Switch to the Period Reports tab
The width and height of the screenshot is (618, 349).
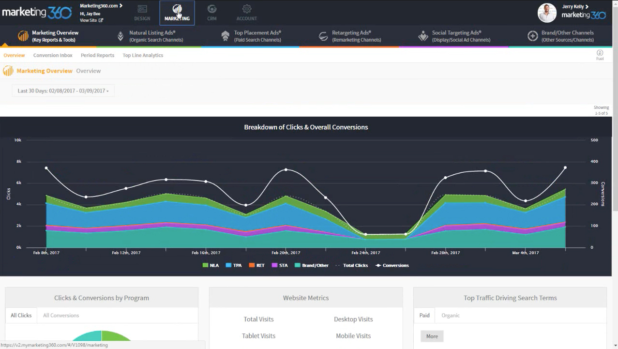coord(97,55)
